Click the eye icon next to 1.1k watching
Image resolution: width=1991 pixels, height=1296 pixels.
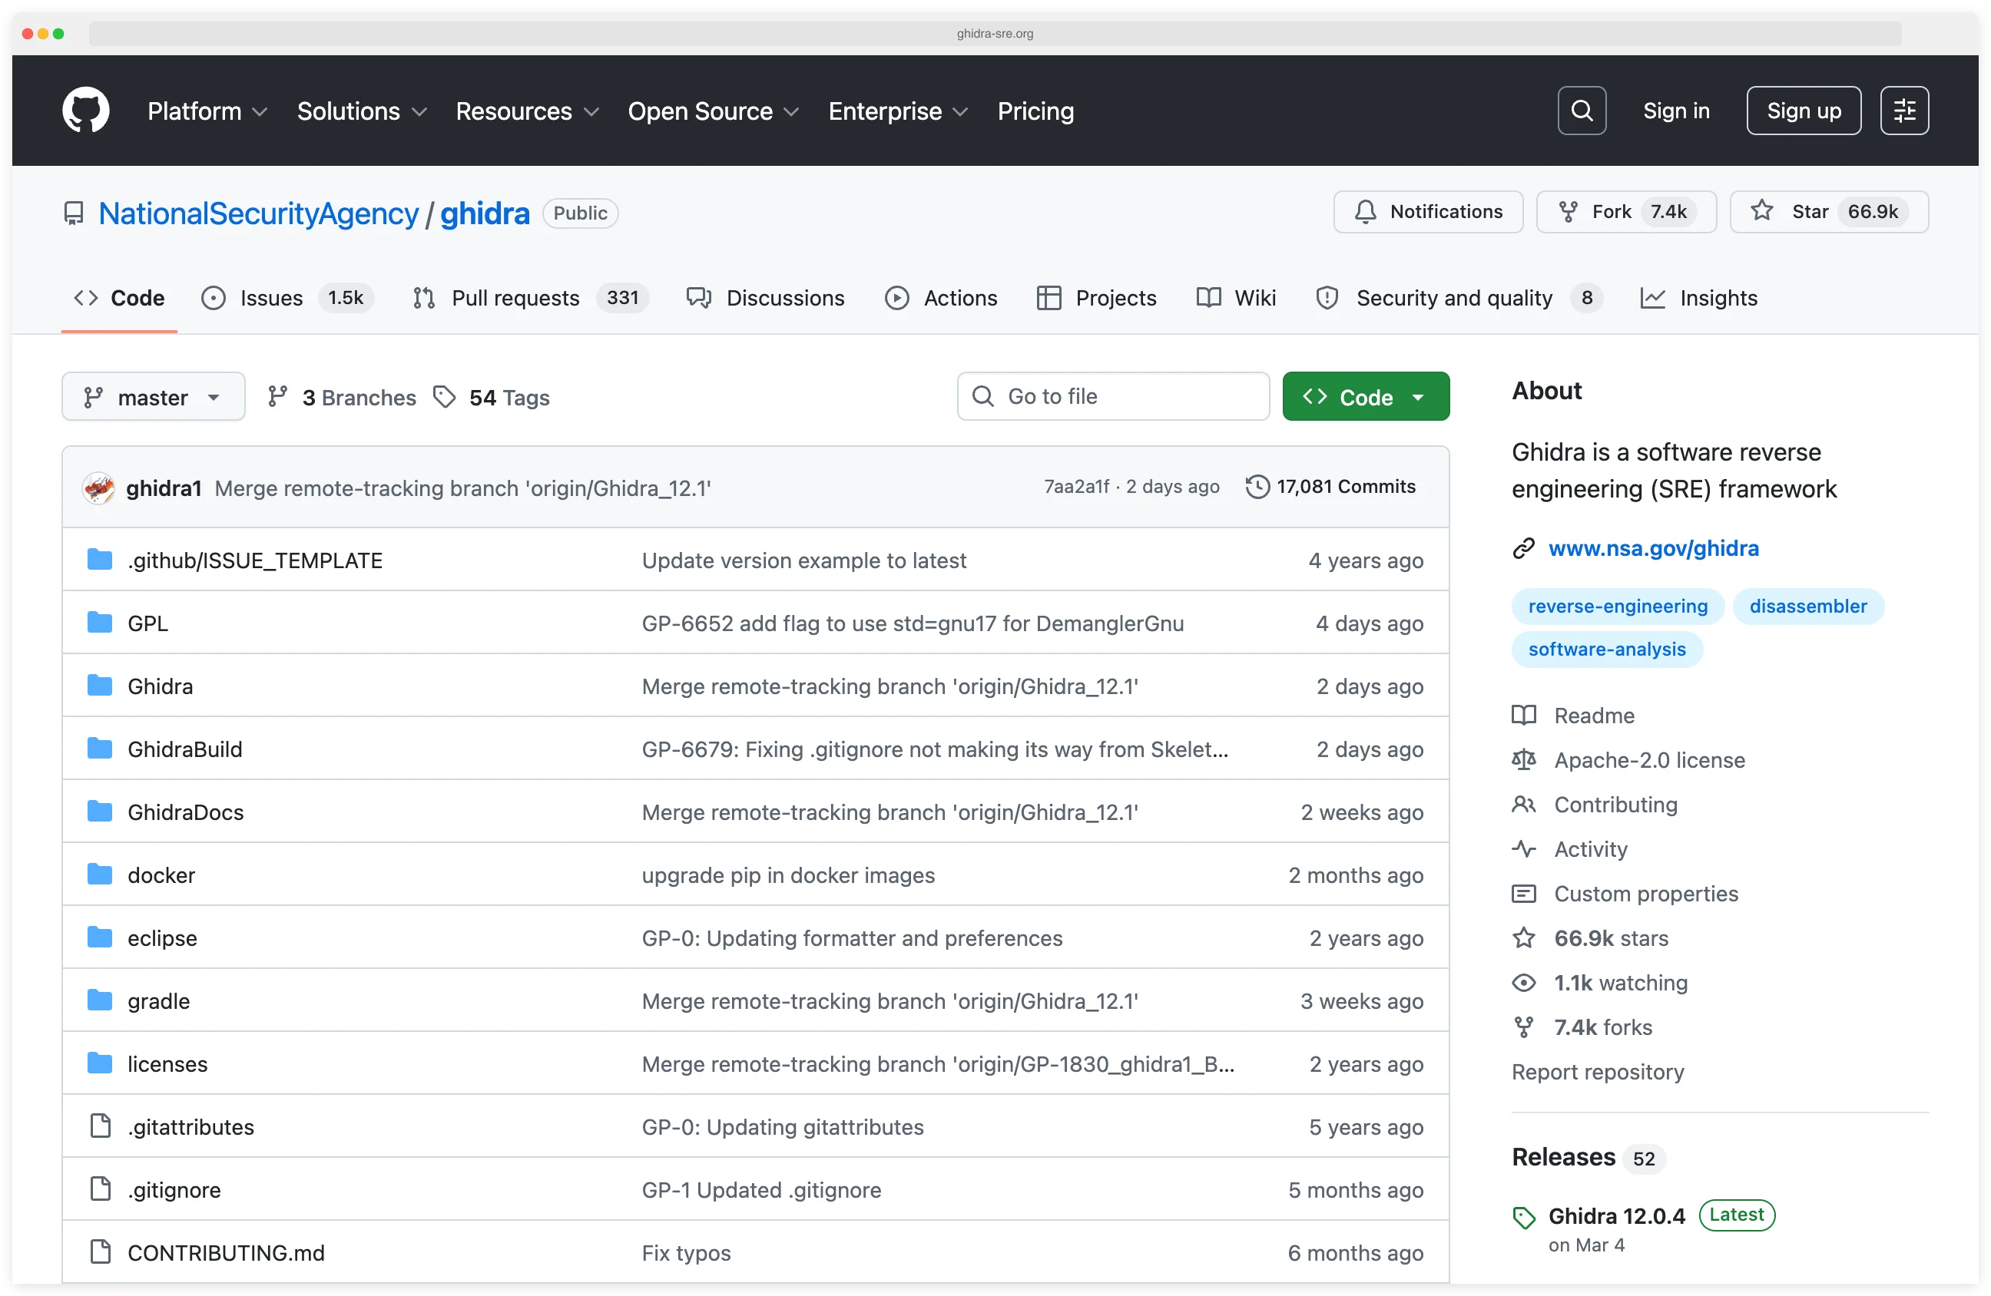(x=1524, y=983)
